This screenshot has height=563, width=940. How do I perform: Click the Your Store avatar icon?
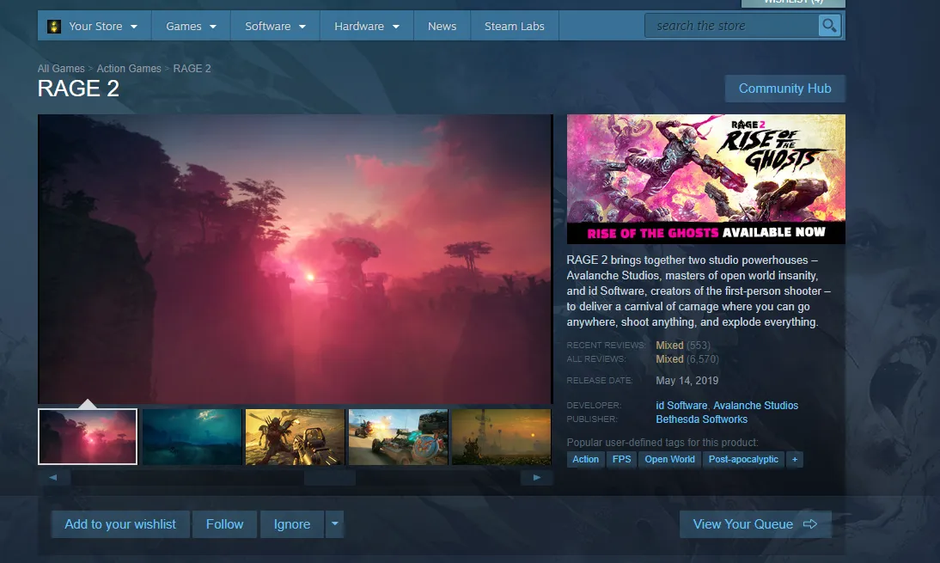pos(54,27)
